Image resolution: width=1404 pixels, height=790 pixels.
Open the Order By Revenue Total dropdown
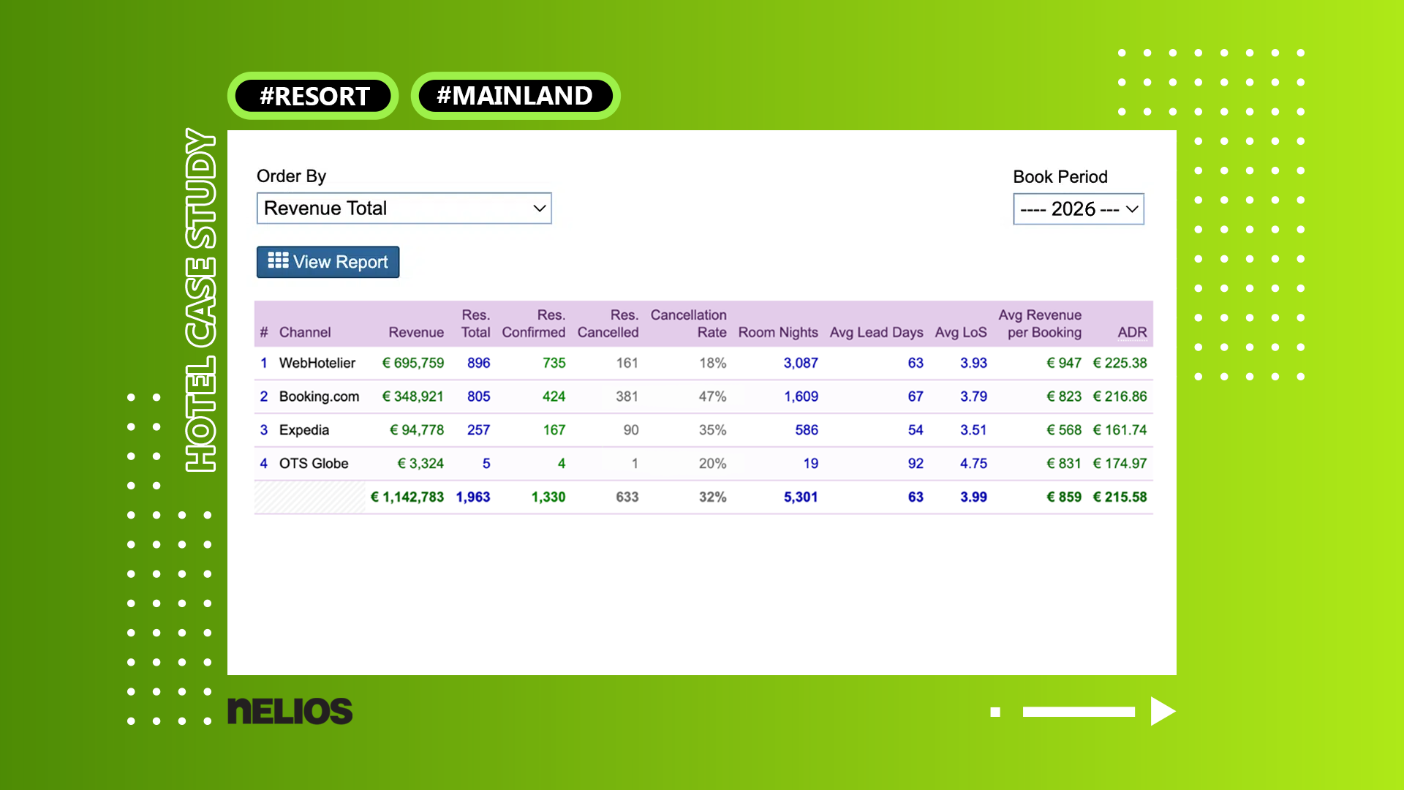point(404,208)
